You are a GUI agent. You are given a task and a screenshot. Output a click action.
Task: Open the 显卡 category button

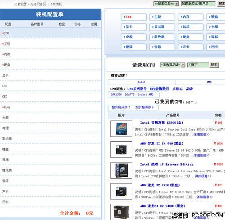pyautogui.click(x=134, y=27)
